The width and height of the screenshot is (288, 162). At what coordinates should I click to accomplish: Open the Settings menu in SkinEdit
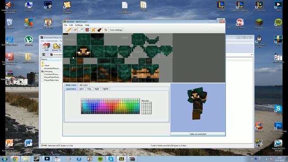(x=79, y=25)
